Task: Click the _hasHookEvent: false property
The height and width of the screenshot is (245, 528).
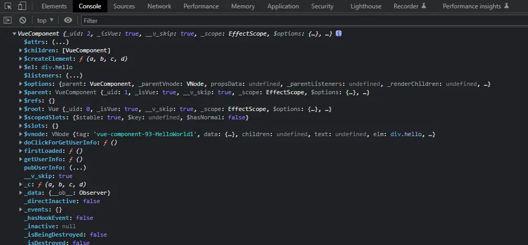Action: pyautogui.click(x=59, y=218)
